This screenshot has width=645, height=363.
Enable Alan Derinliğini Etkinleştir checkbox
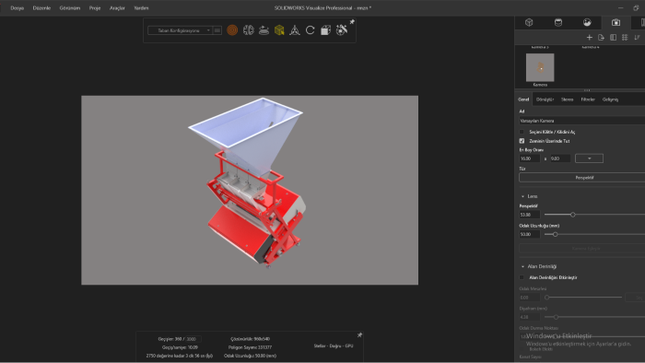point(522,277)
